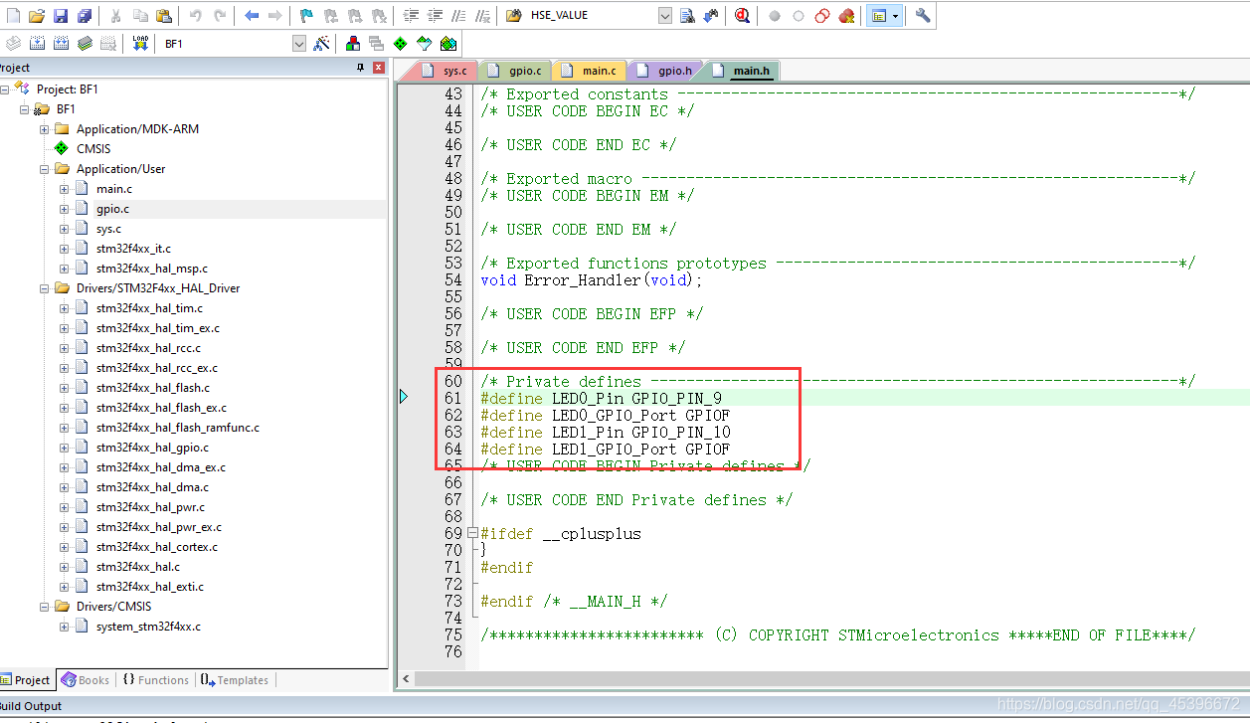The height and width of the screenshot is (723, 1250).
Task: Collapse the Application/User folder
Action: pos(45,169)
